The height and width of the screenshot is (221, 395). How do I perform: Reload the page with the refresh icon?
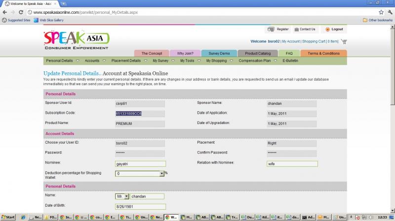21,12
